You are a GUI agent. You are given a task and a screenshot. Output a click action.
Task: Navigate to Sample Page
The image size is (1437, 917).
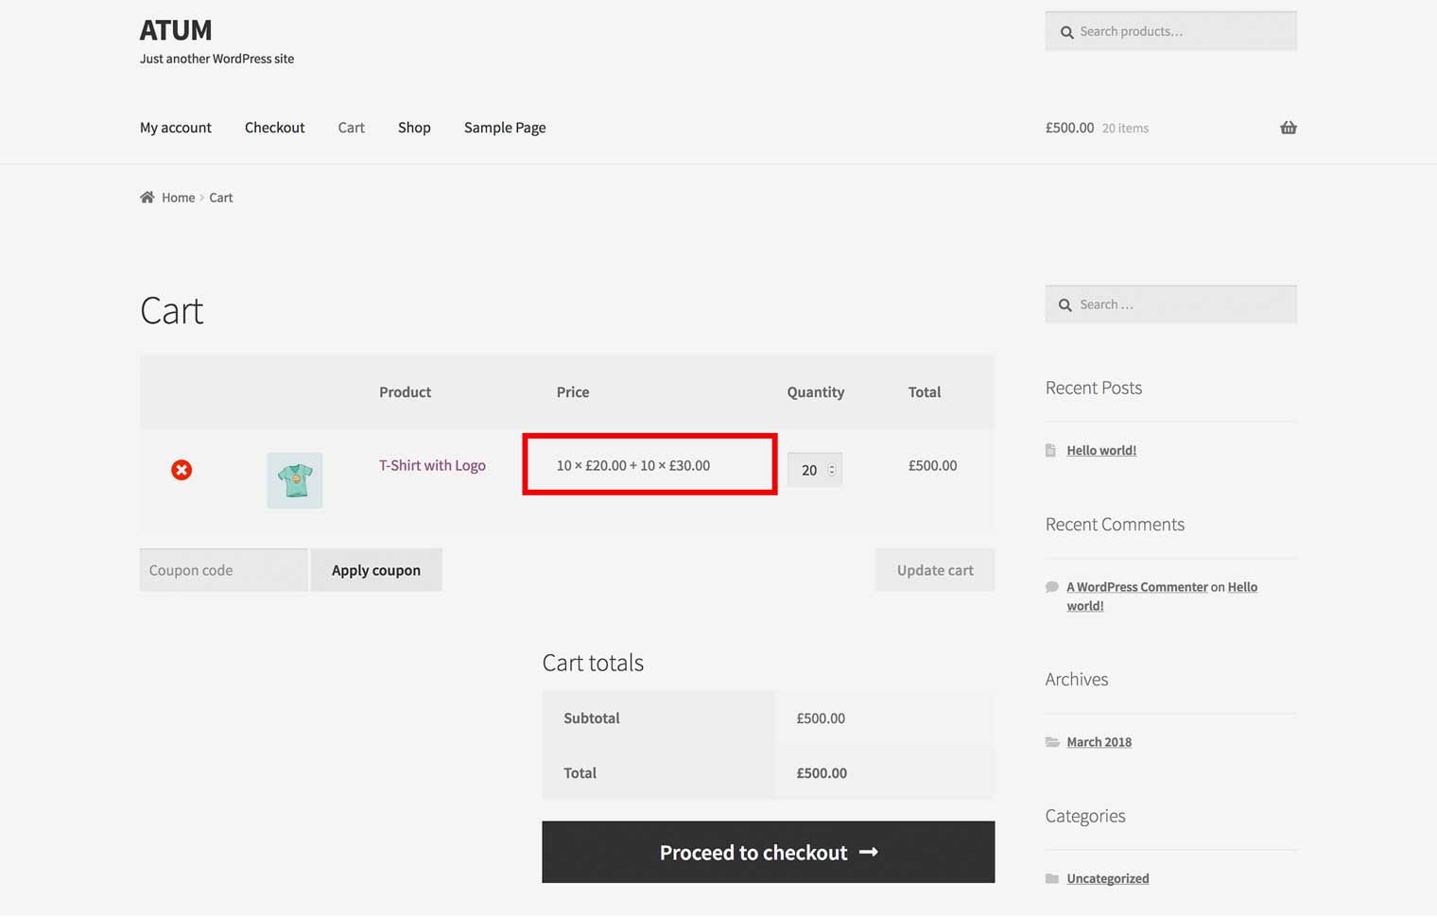[505, 128]
